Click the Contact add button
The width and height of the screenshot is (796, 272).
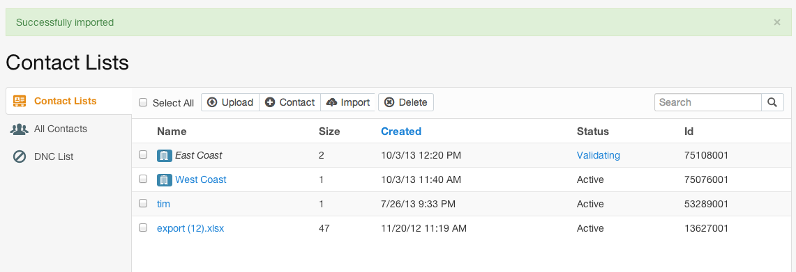point(290,102)
